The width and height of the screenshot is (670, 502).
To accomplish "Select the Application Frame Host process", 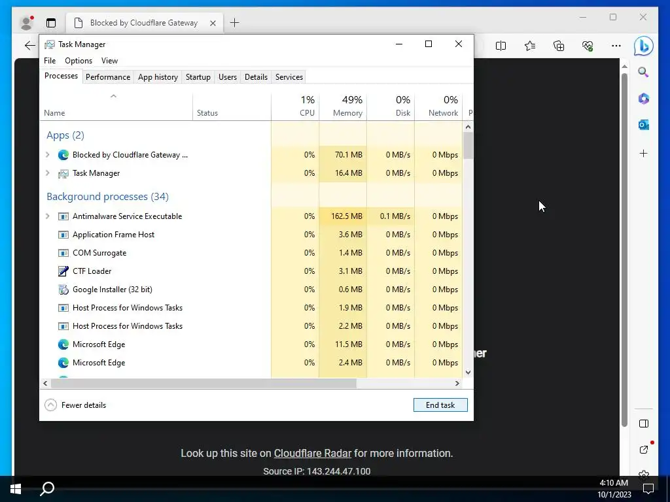I will pos(251,235).
